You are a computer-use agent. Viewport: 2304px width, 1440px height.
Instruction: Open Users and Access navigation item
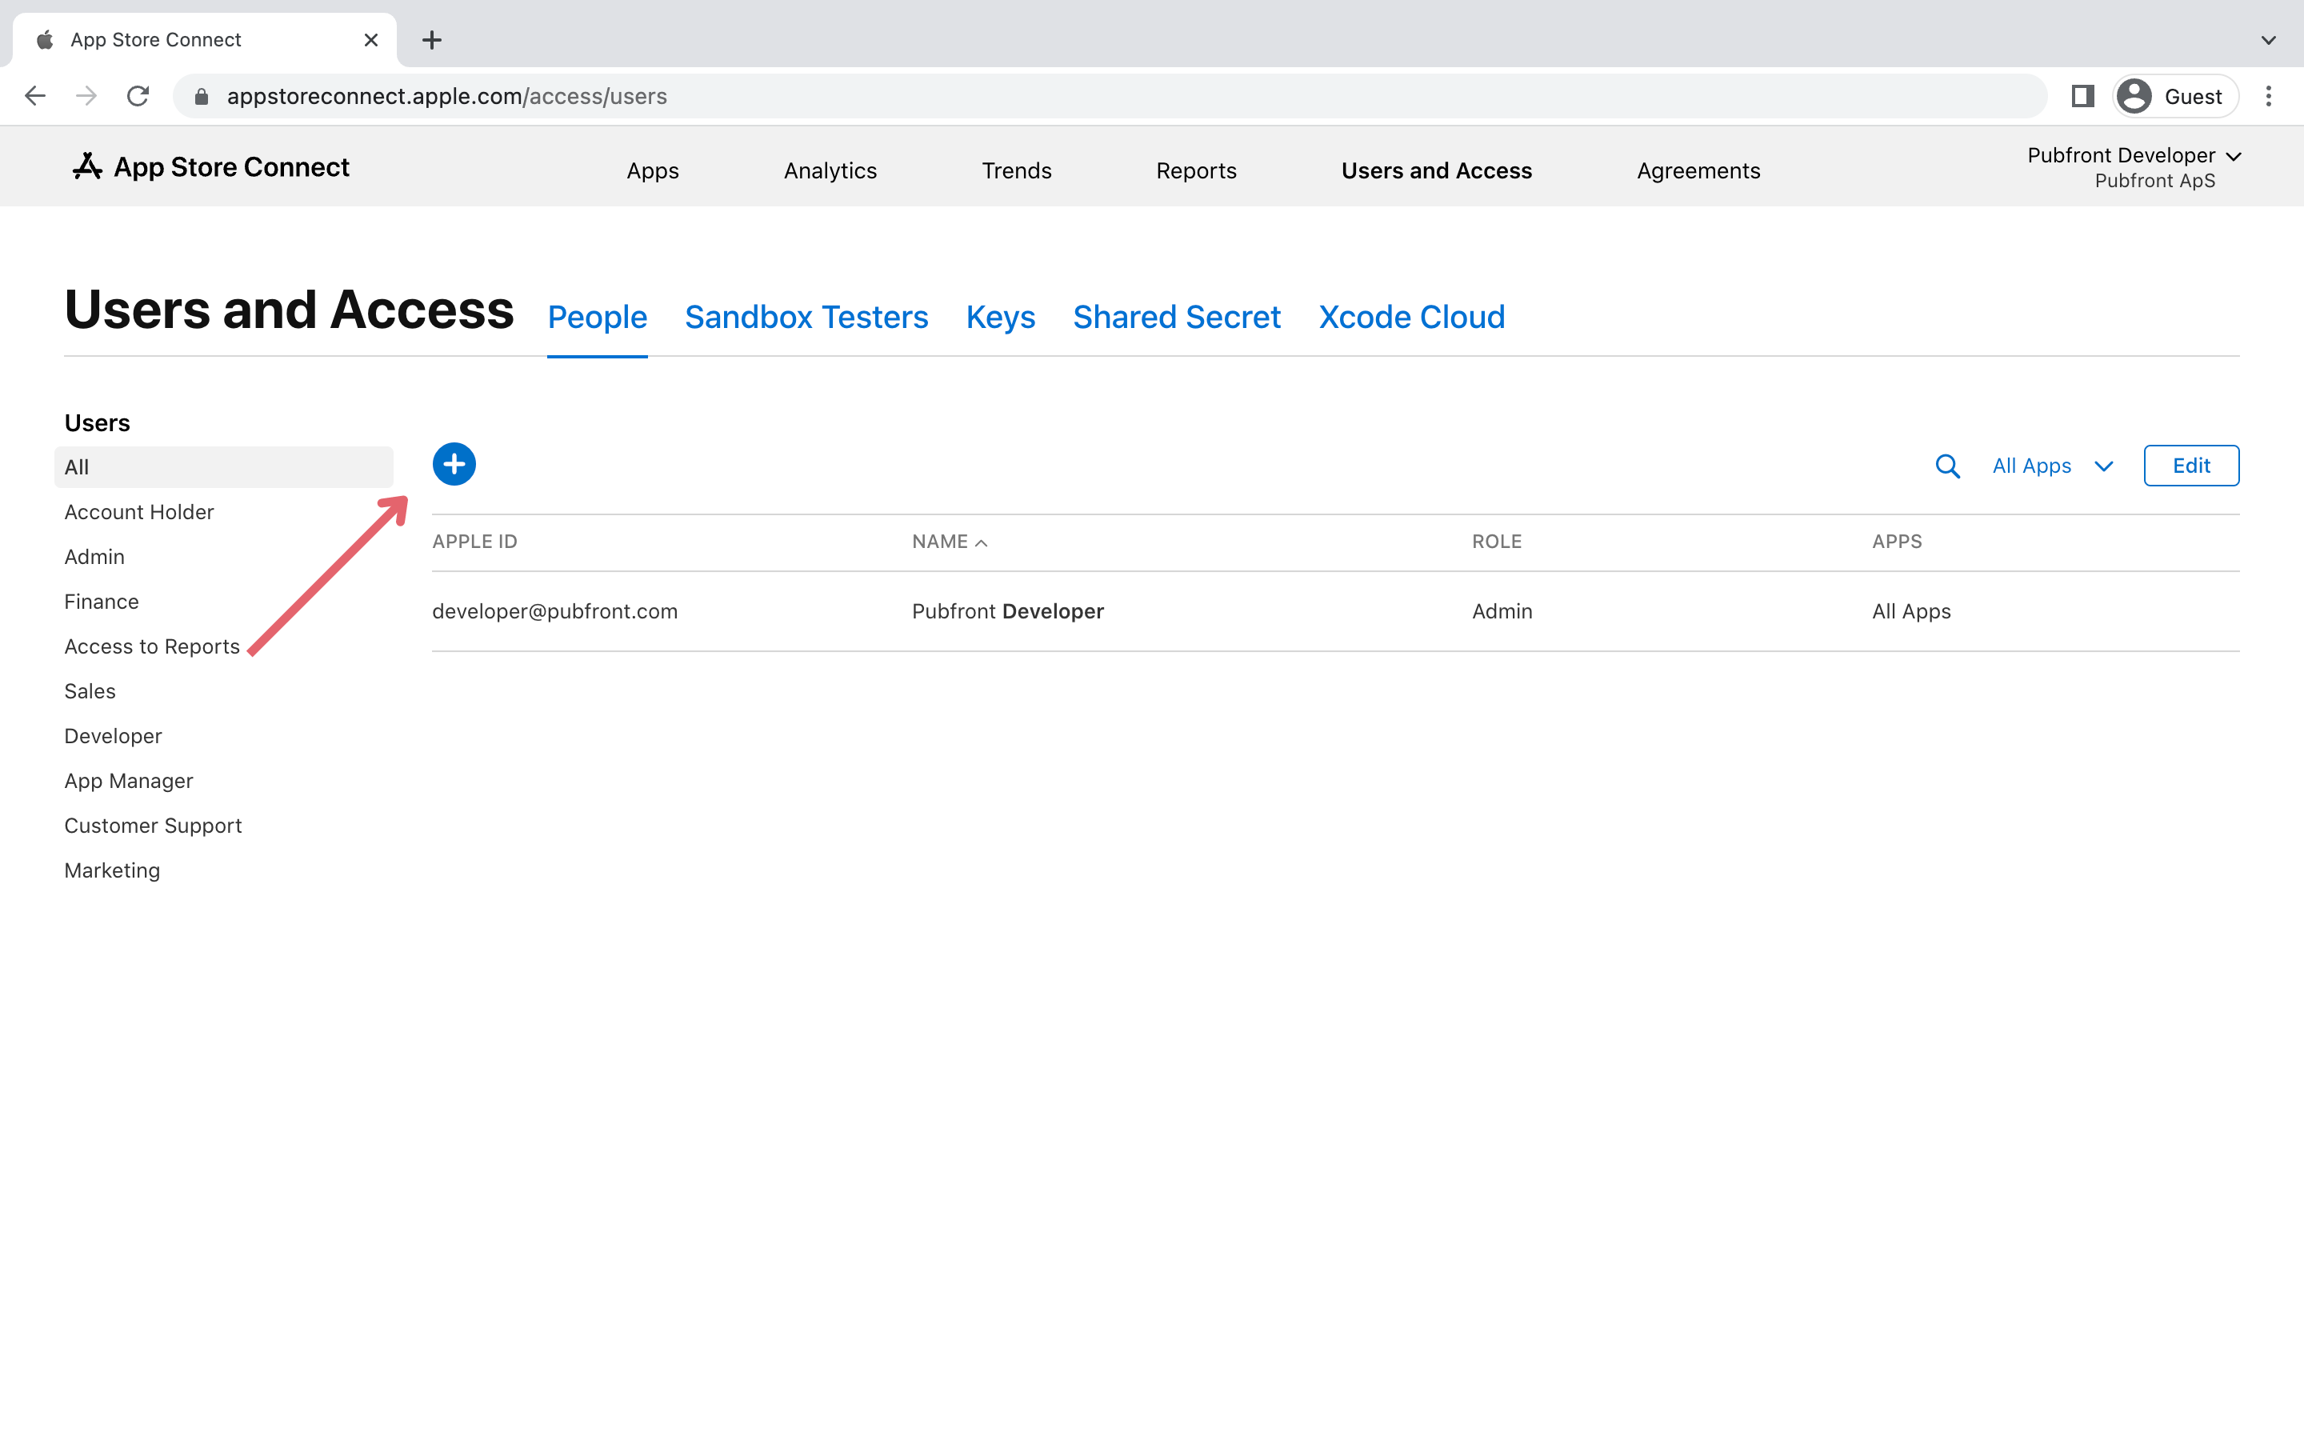[x=1437, y=170]
